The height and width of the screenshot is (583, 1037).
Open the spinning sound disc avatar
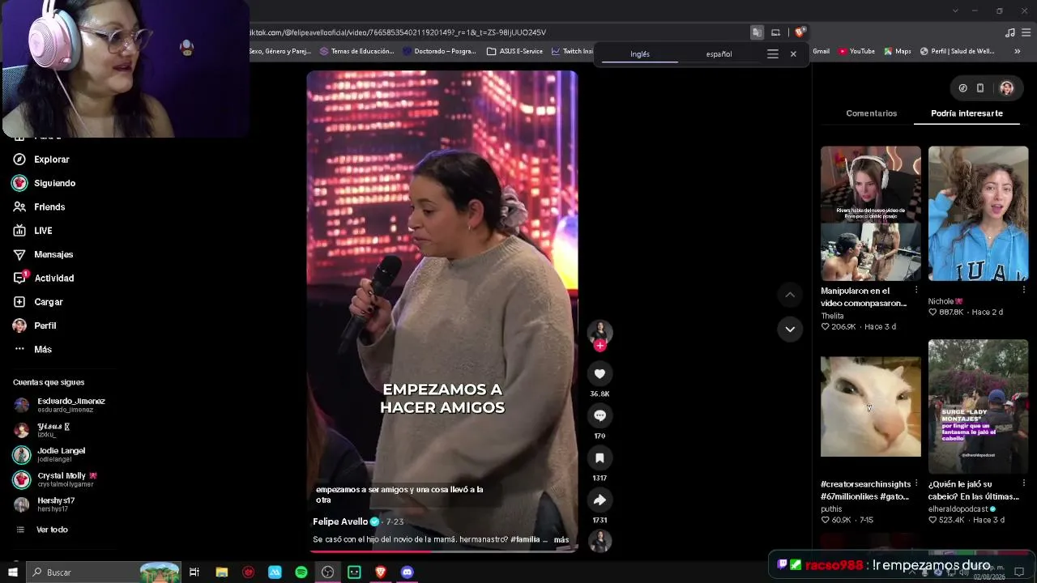[600, 541]
